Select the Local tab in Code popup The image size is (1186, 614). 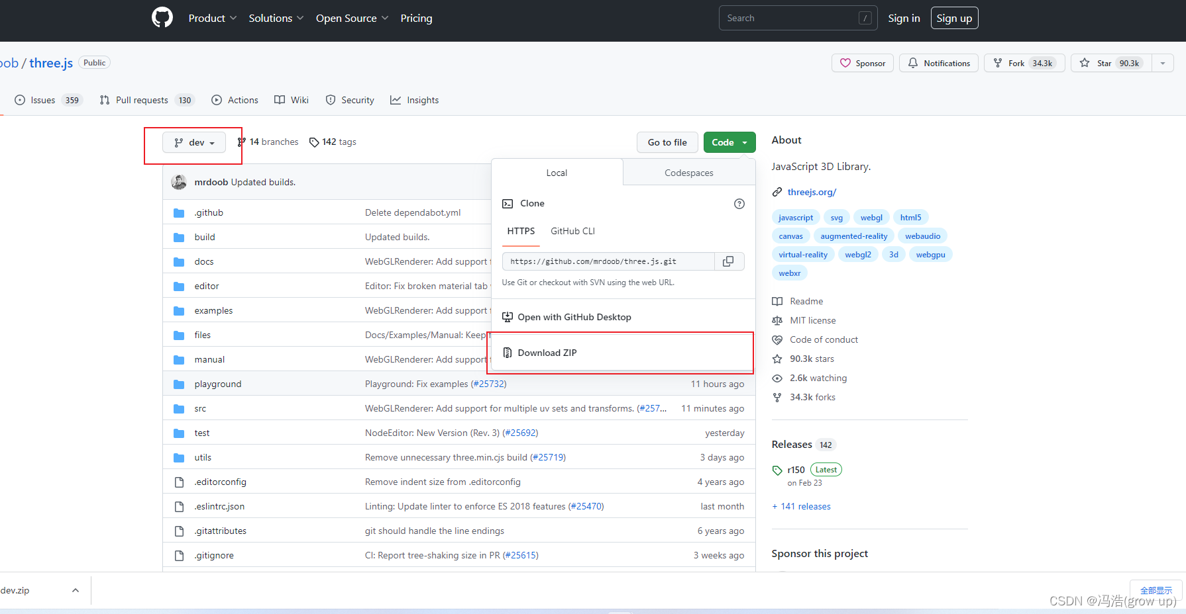[x=557, y=173]
